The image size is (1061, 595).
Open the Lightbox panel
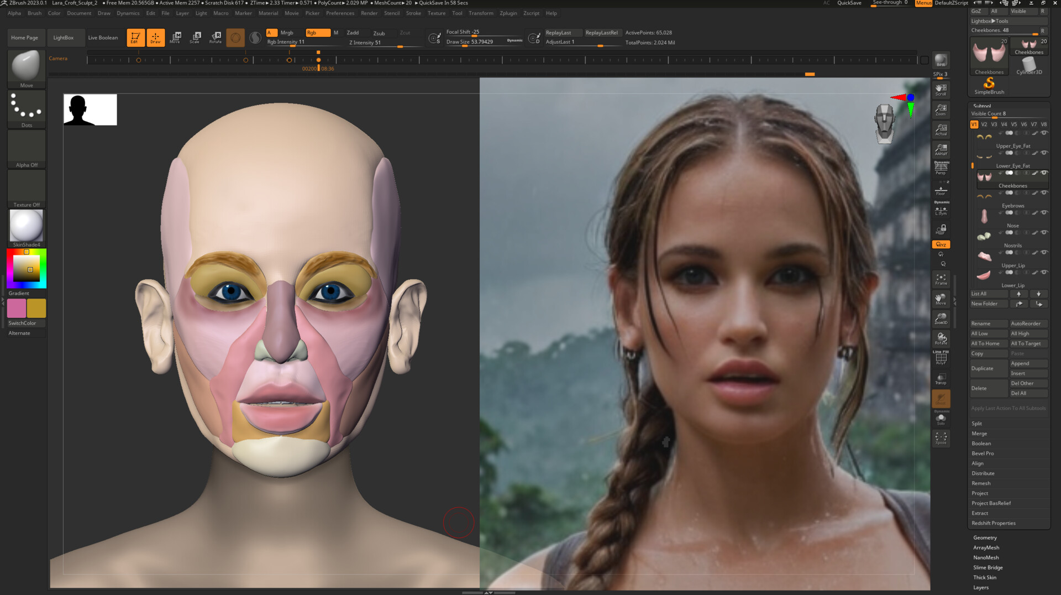(62, 38)
